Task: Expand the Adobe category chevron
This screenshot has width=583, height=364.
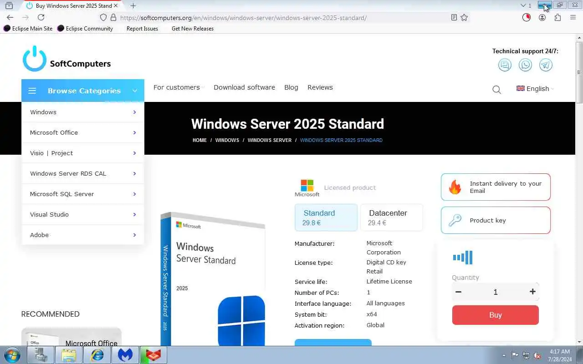Action: click(134, 235)
